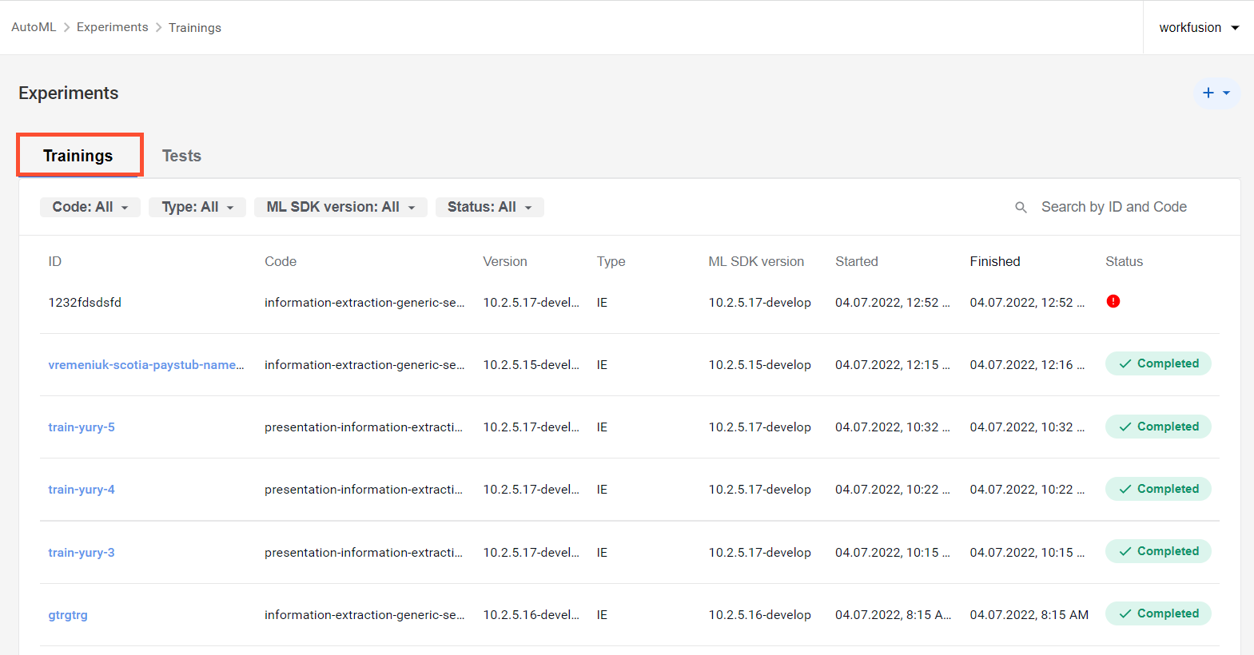
Task: Click the Trainings breadcrumb
Action: tap(195, 27)
